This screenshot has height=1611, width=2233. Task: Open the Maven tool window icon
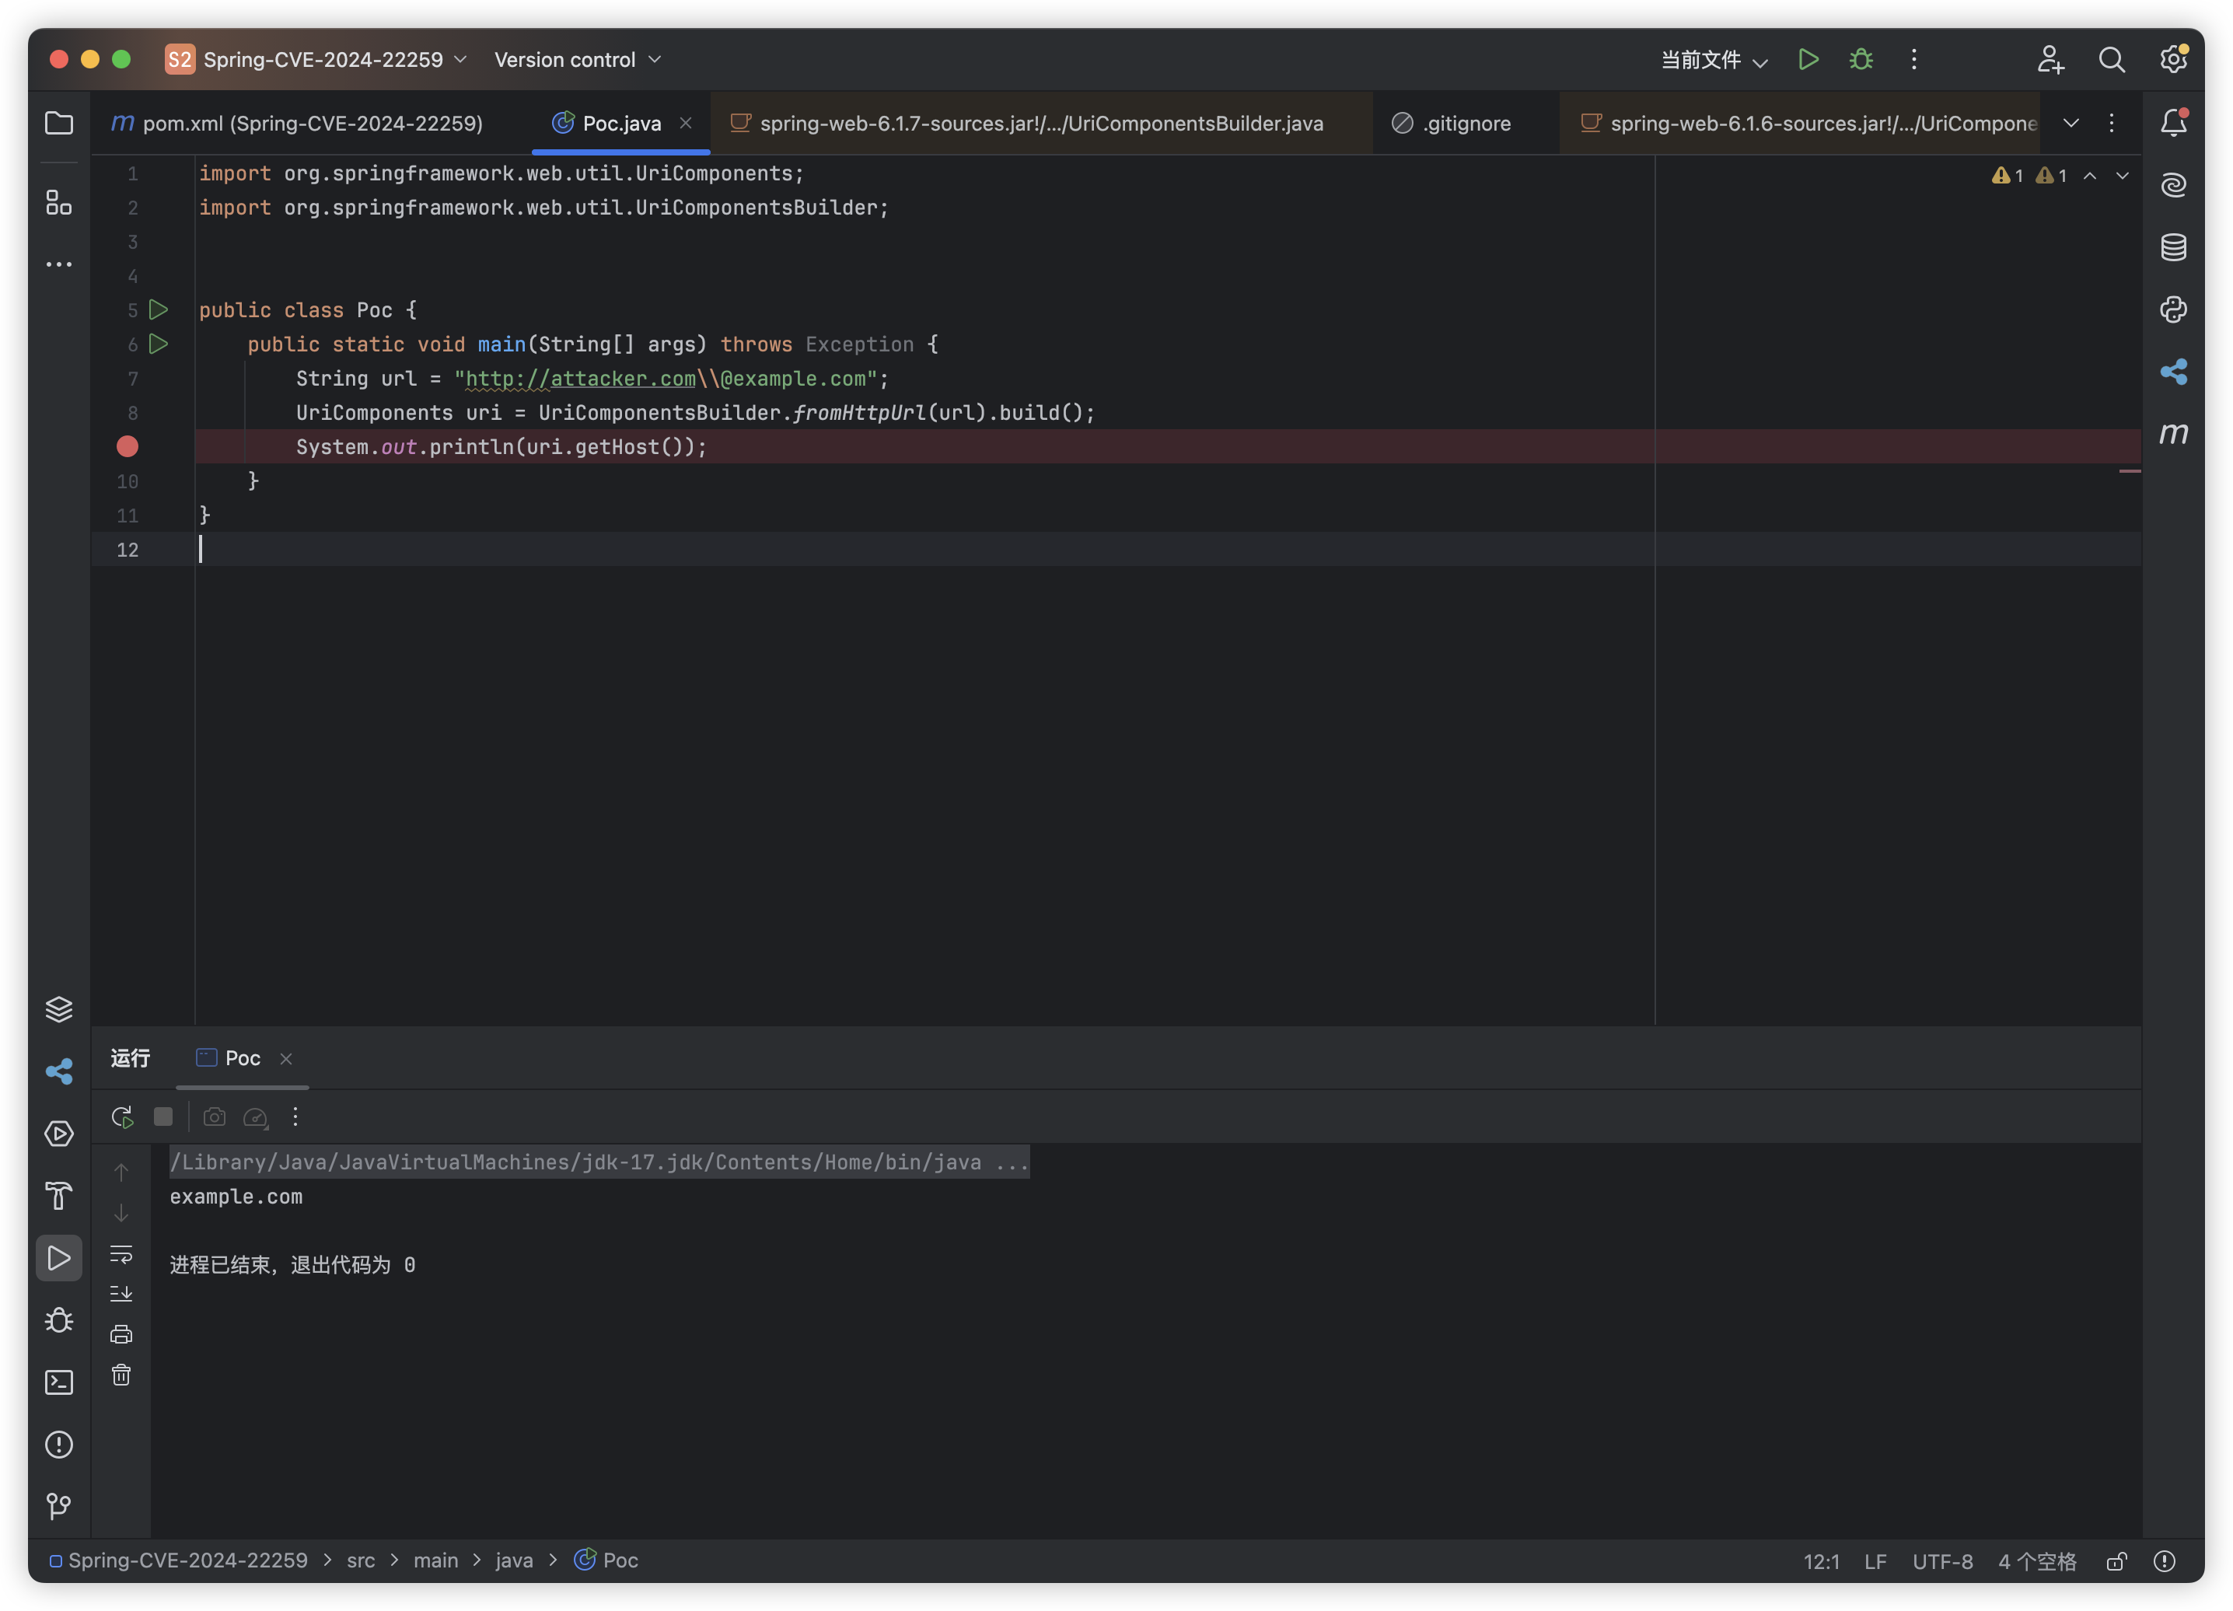(x=2173, y=433)
